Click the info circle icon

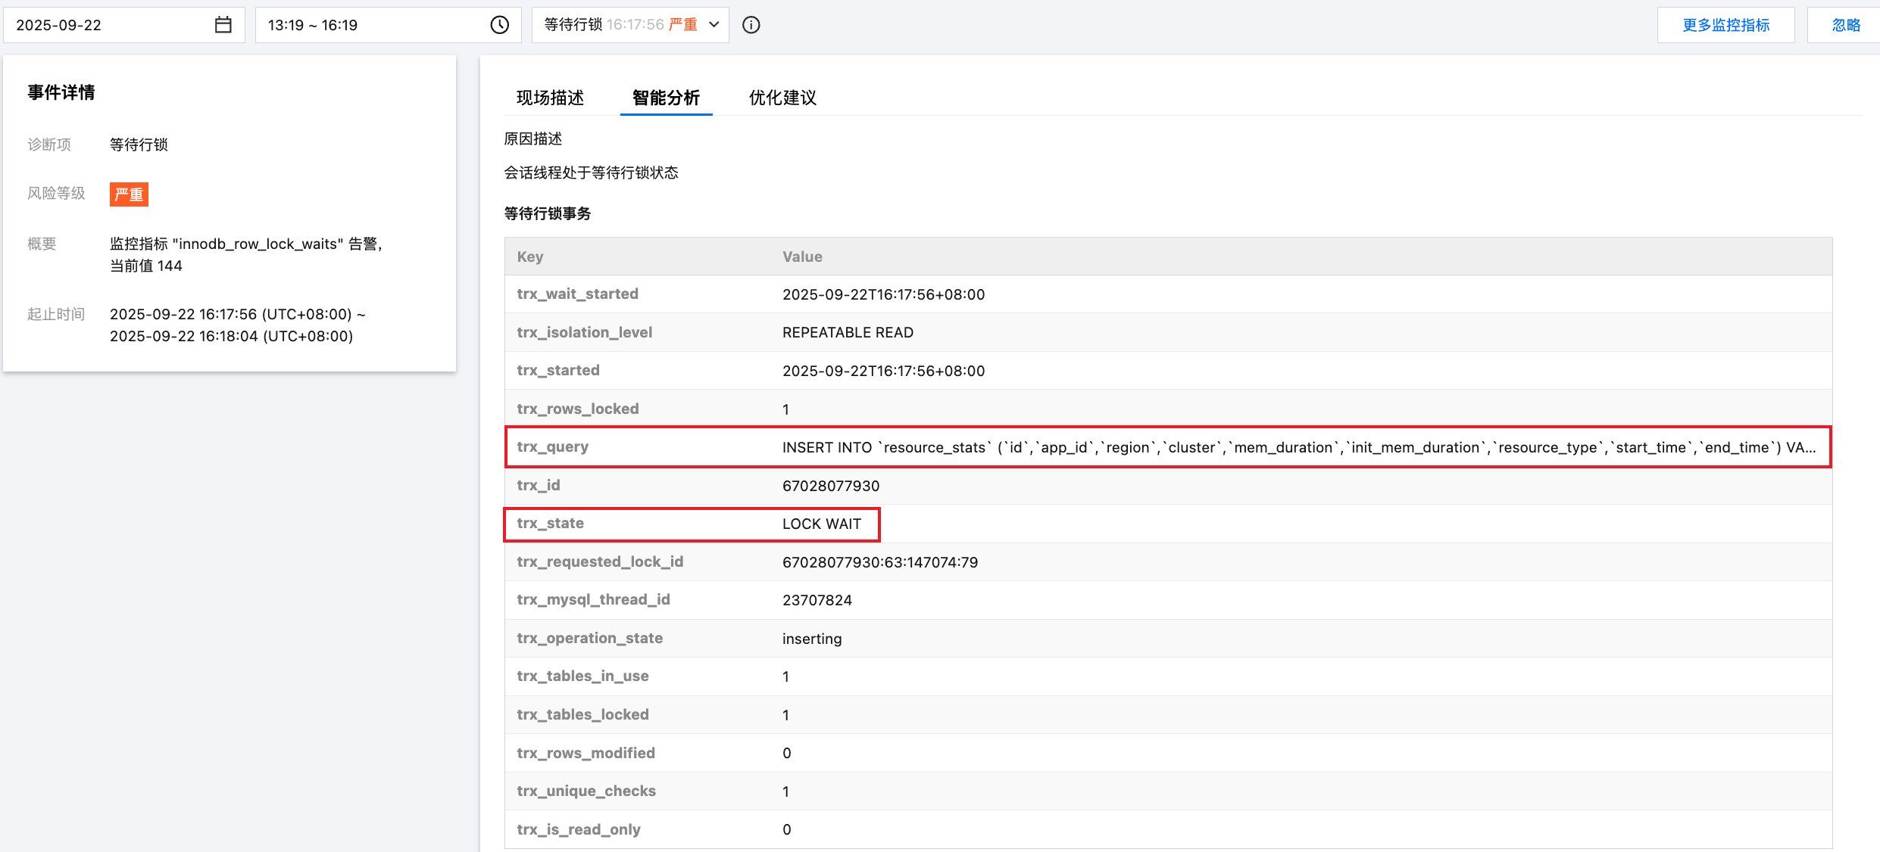(x=751, y=25)
